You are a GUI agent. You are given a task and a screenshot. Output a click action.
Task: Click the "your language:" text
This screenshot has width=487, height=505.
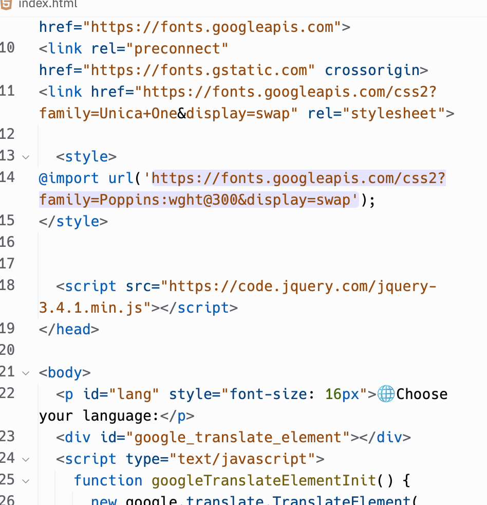[99, 416]
